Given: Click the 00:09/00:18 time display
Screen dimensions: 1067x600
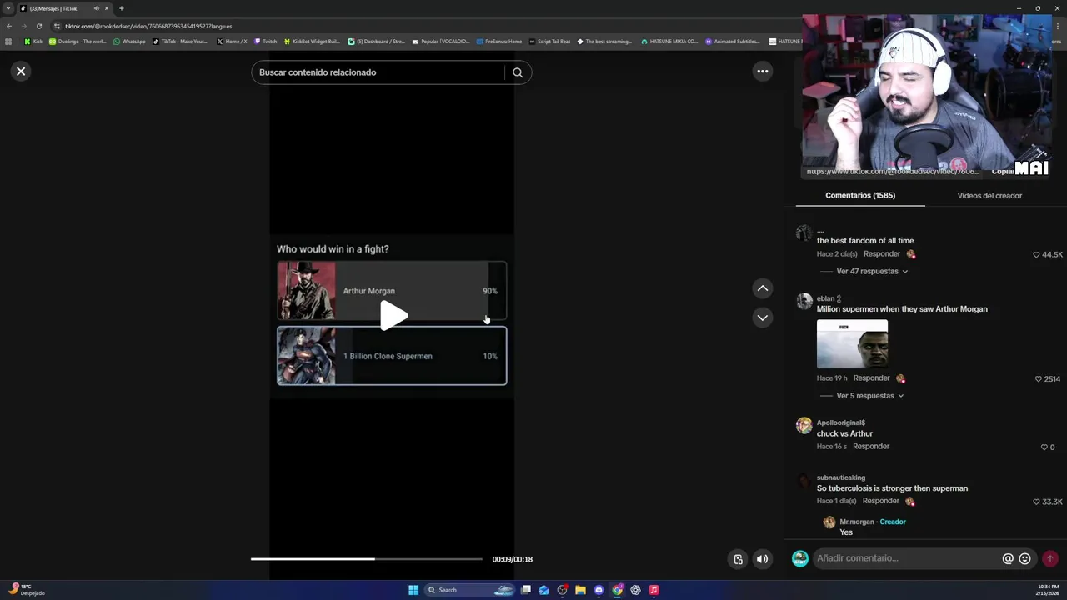Looking at the screenshot, I should (x=512, y=559).
